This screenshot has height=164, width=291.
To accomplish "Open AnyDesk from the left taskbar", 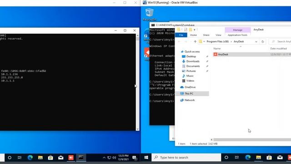I will coord(71,158).
